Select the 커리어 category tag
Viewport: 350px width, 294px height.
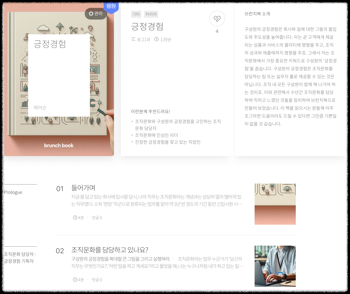click(151, 14)
